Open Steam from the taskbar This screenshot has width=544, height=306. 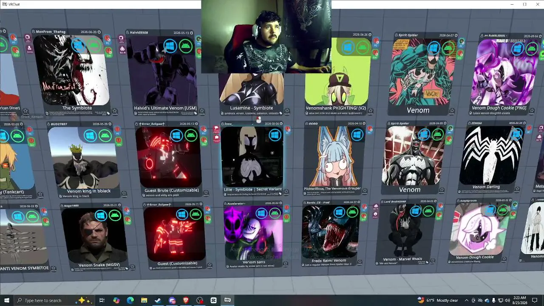[x=158, y=300]
